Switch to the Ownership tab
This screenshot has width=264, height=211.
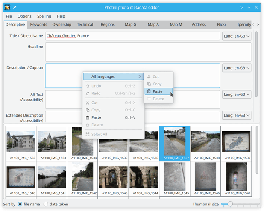pos(62,25)
